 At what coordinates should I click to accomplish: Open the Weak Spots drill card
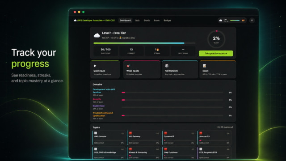coord(142,69)
